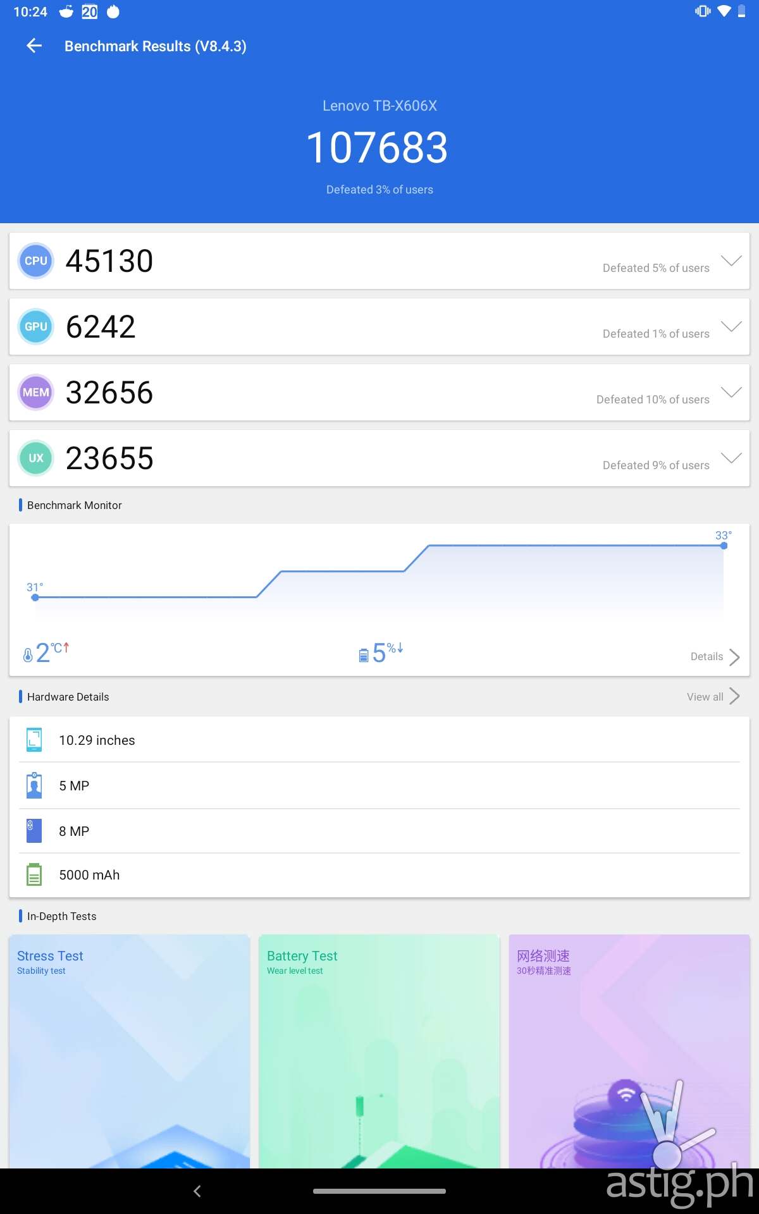The height and width of the screenshot is (1214, 759).
Task: Tap Defeated 9% of users label
Action: tap(656, 465)
